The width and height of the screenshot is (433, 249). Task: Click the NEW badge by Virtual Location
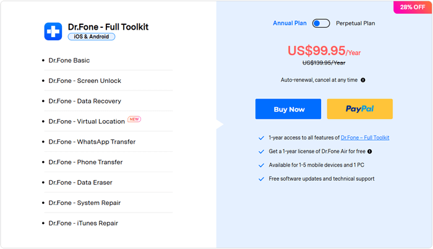134,120
